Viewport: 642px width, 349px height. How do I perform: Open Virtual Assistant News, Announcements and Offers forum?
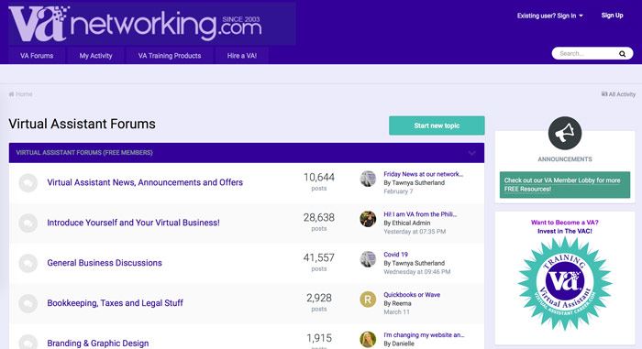pyautogui.click(x=145, y=182)
